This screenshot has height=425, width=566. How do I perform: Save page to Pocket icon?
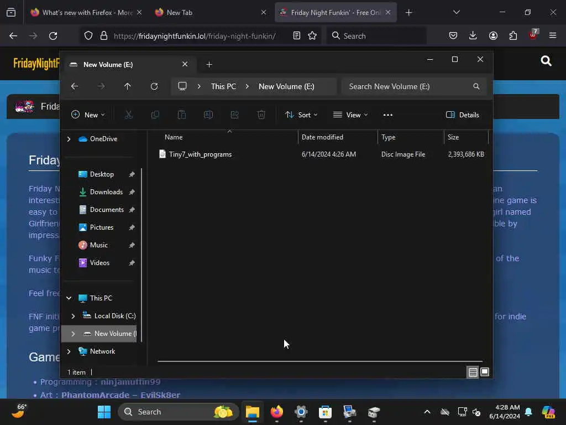pyautogui.click(x=453, y=36)
